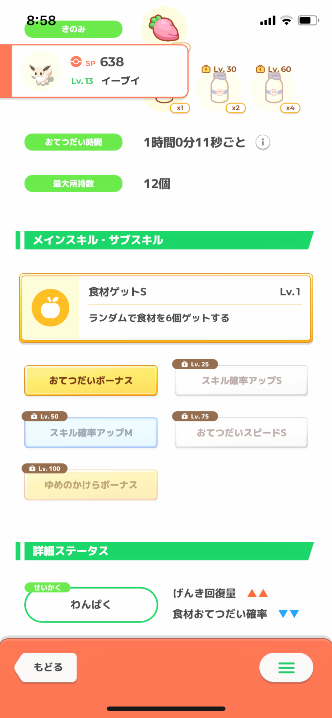This screenshot has width=332, height=718.
Task: Tap the 最大所持数 label
Action: (73, 183)
